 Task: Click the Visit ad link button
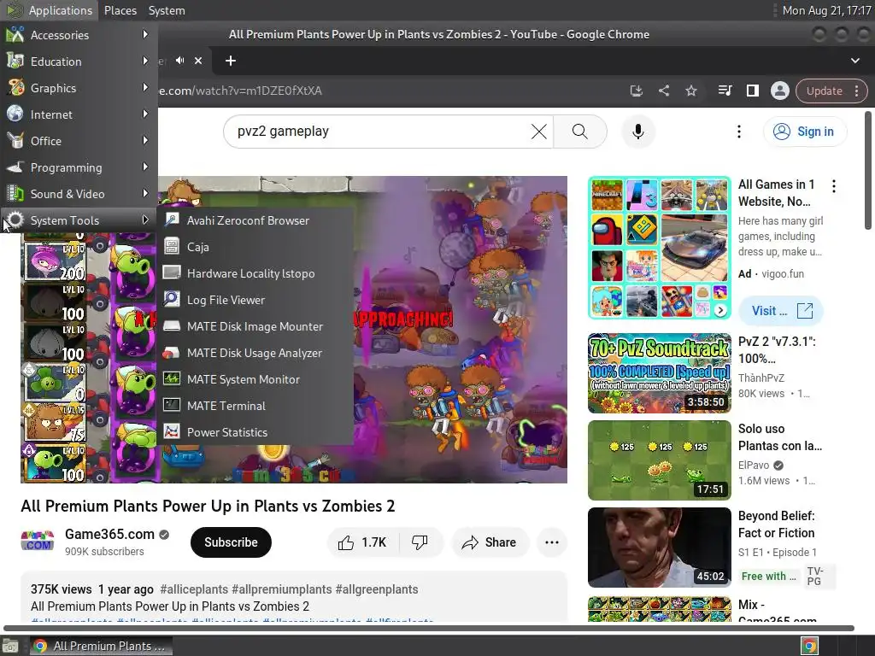[781, 311]
